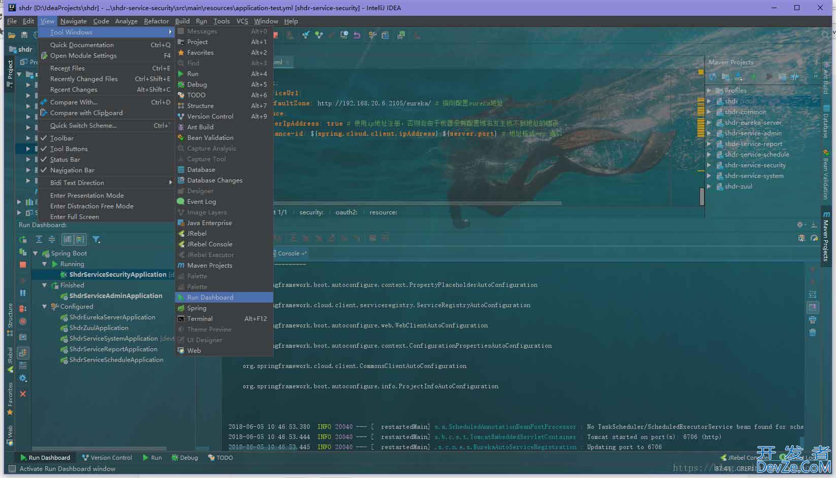
Task: Click the Save All icon in main toolbar
Action: (24, 35)
